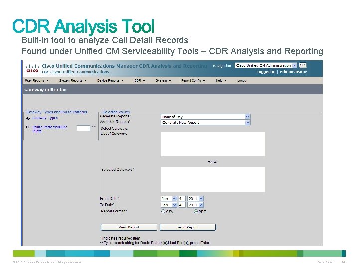Viewport: 359px width, 269px height.
Task: Click the Cisco logo in the header
Action: pyautogui.click(x=32, y=68)
